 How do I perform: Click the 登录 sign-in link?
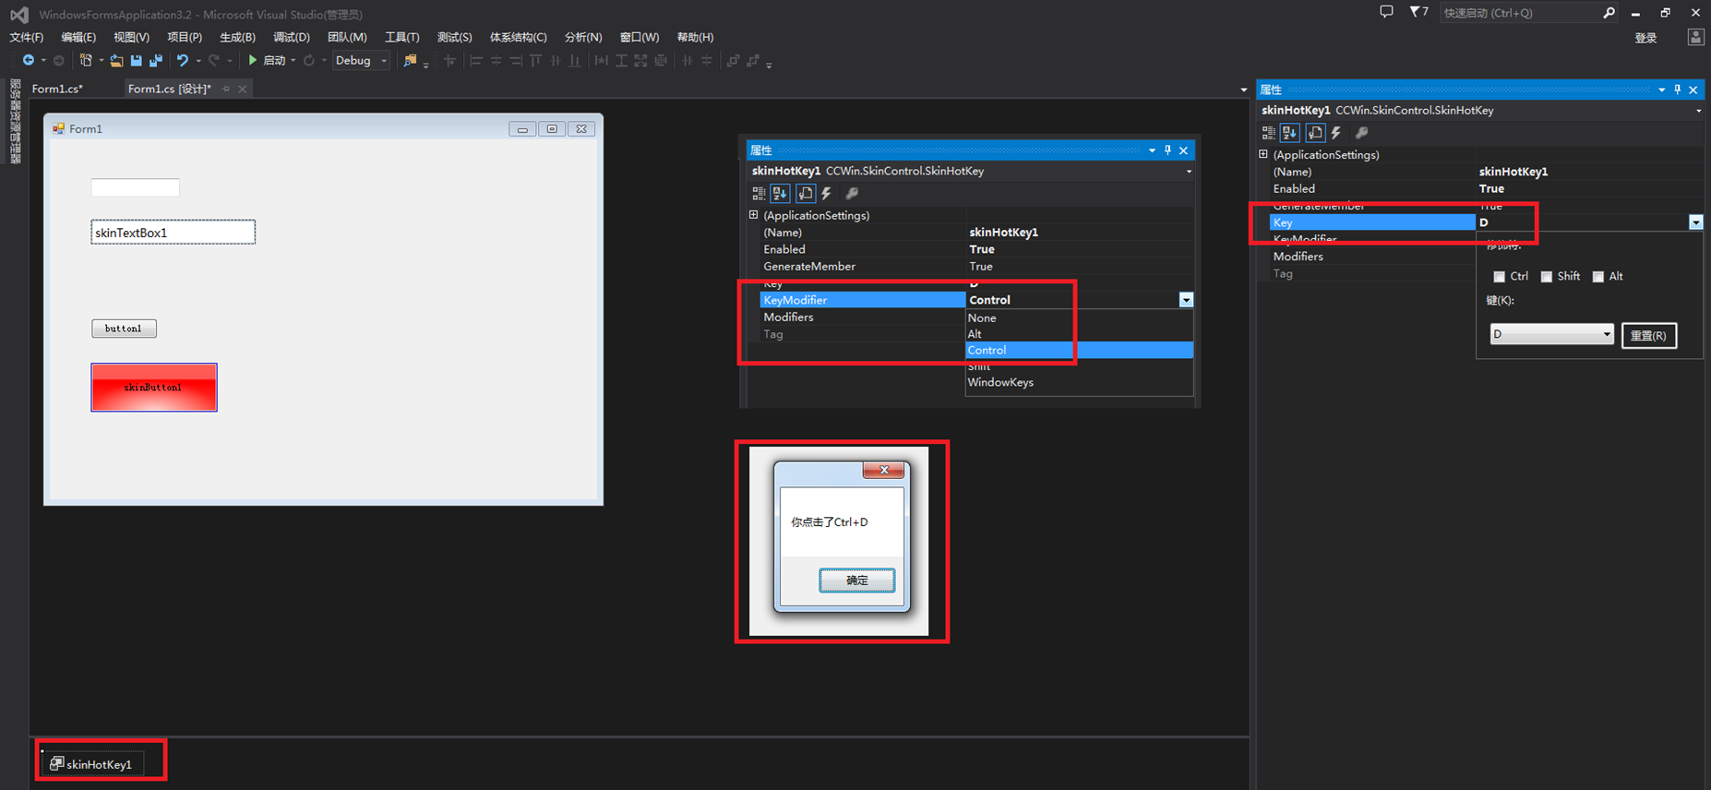click(1645, 38)
